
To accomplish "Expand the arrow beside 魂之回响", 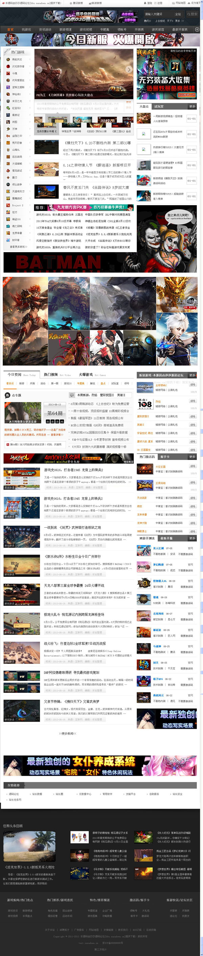I will (x=29, y=226).
